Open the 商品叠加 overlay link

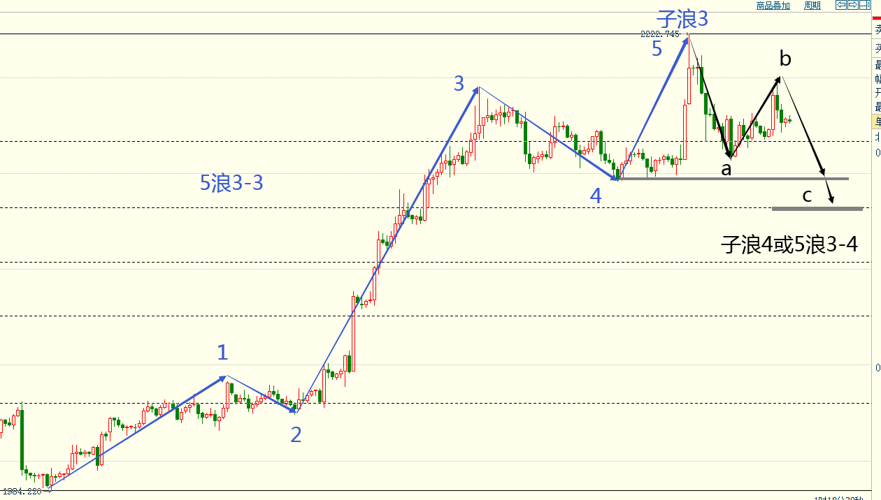pos(773,6)
